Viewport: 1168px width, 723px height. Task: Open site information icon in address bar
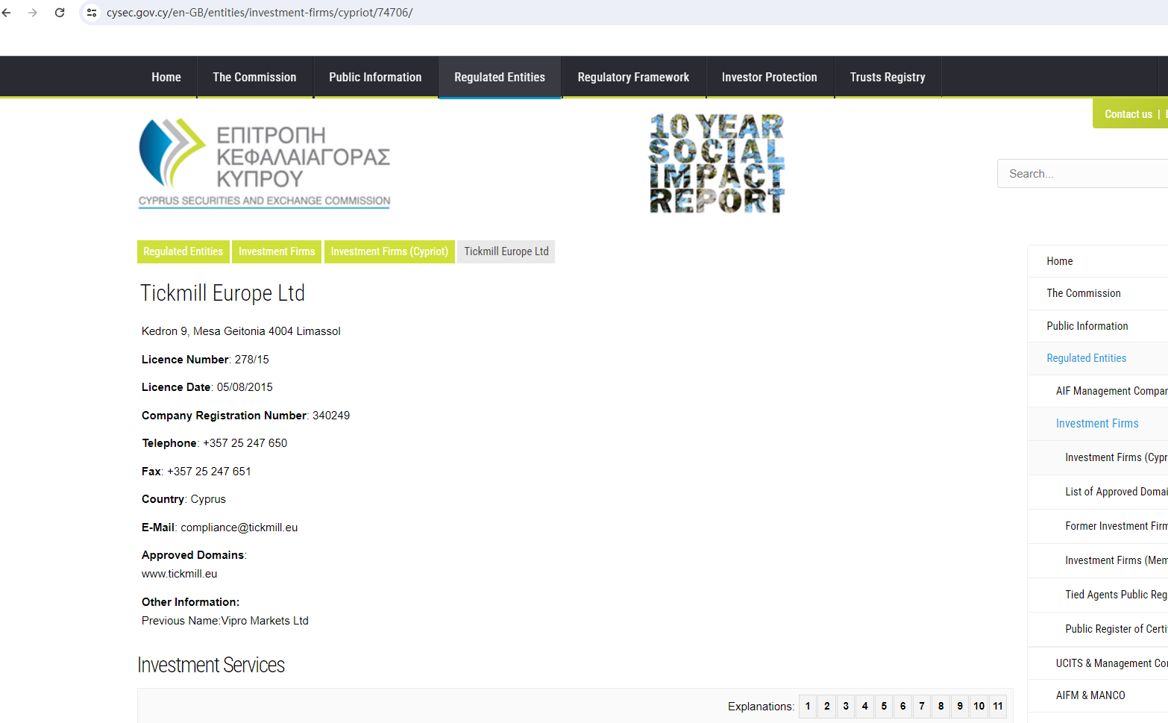click(x=92, y=13)
